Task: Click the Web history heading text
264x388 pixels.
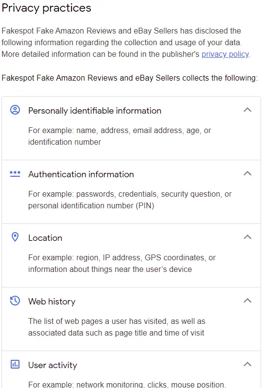Action: pos(52,302)
